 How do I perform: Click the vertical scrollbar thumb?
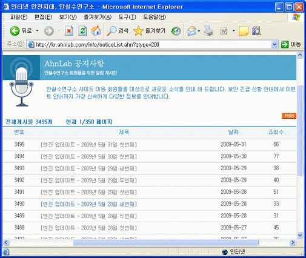(x=300, y=130)
